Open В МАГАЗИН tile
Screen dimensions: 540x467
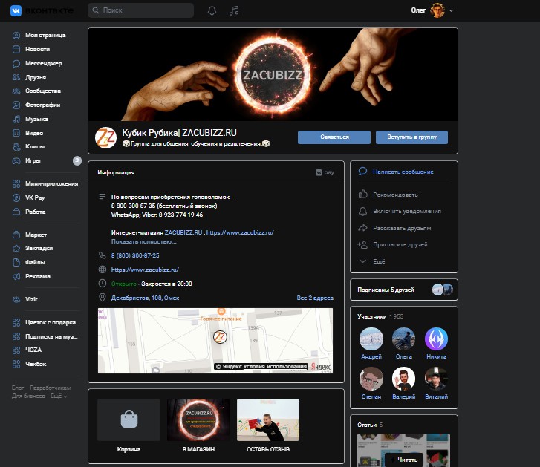tap(198, 425)
